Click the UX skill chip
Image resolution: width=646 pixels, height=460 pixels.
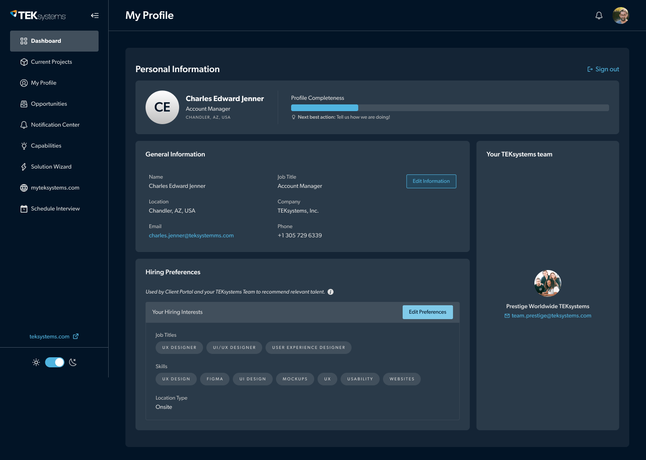click(x=327, y=379)
